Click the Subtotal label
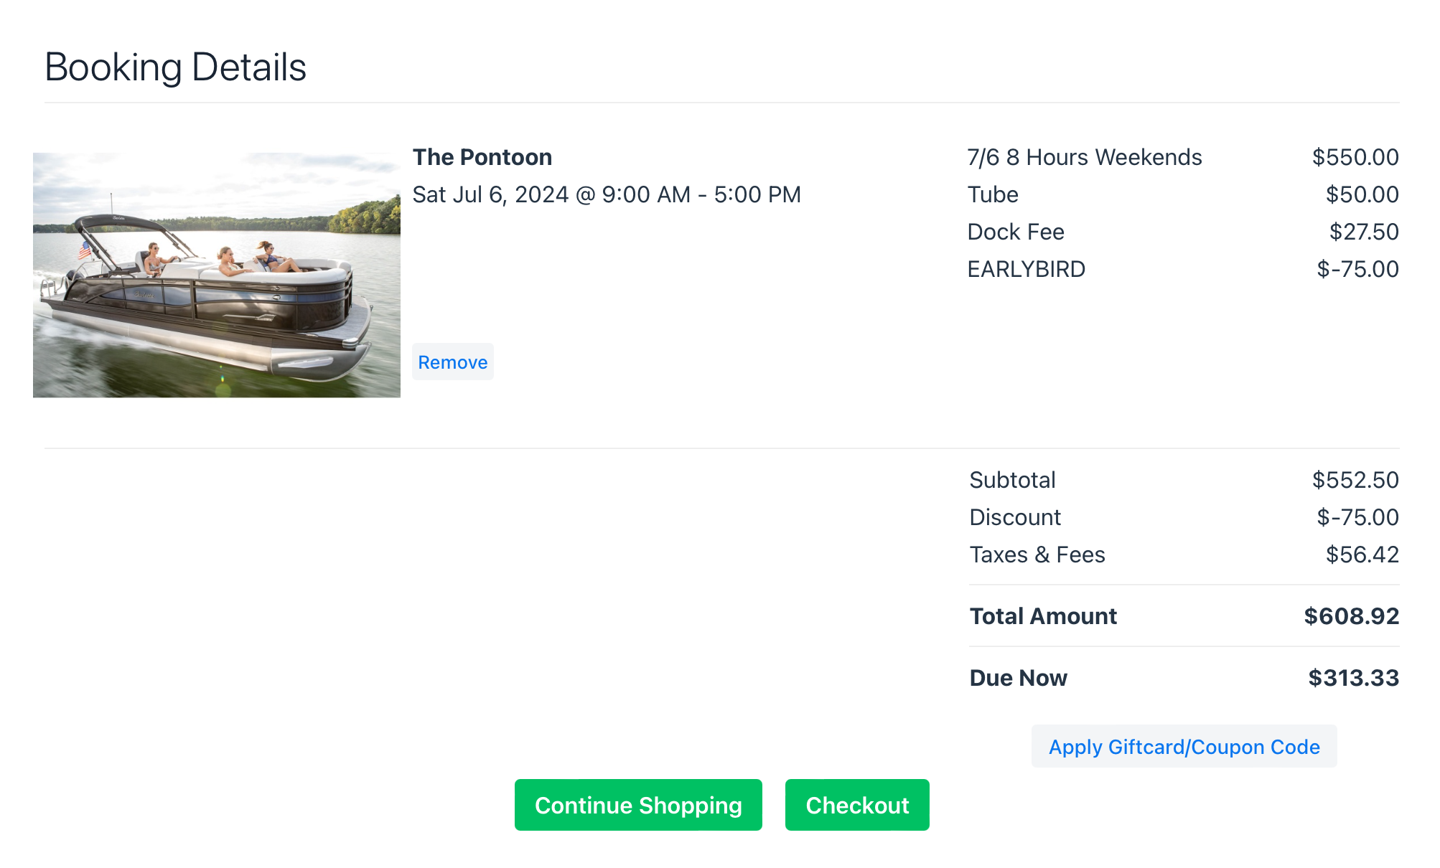The width and height of the screenshot is (1440, 868). [1011, 480]
